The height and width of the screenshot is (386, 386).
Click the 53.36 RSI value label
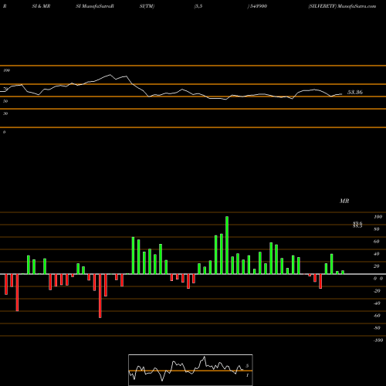click(x=355, y=92)
